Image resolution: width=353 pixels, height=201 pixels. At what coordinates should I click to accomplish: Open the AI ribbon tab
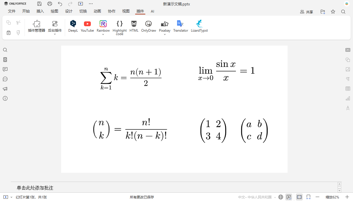[x=153, y=11]
